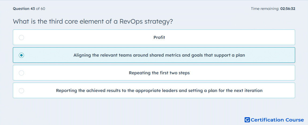Click the 02:56:32 countdown timer
The image size is (308, 125).
point(288,9)
